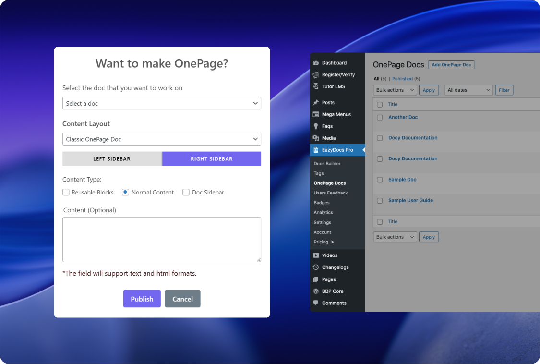
Task: Expand the Classic OnePage Doc dropdown
Action: 161,139
